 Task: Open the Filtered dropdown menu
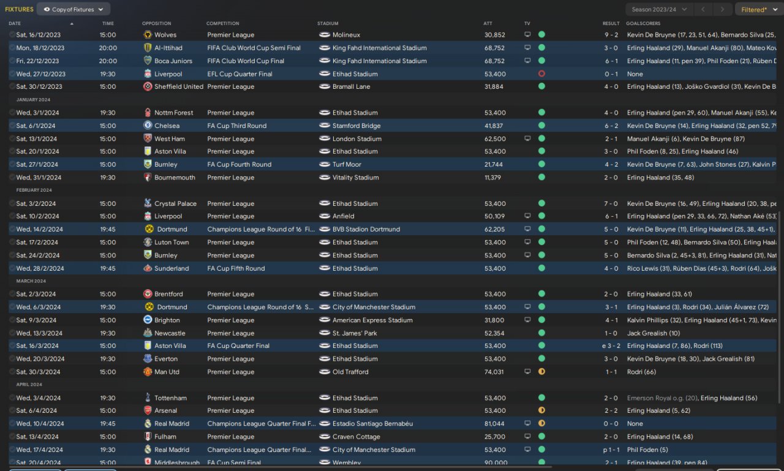[x=758, y=9]
